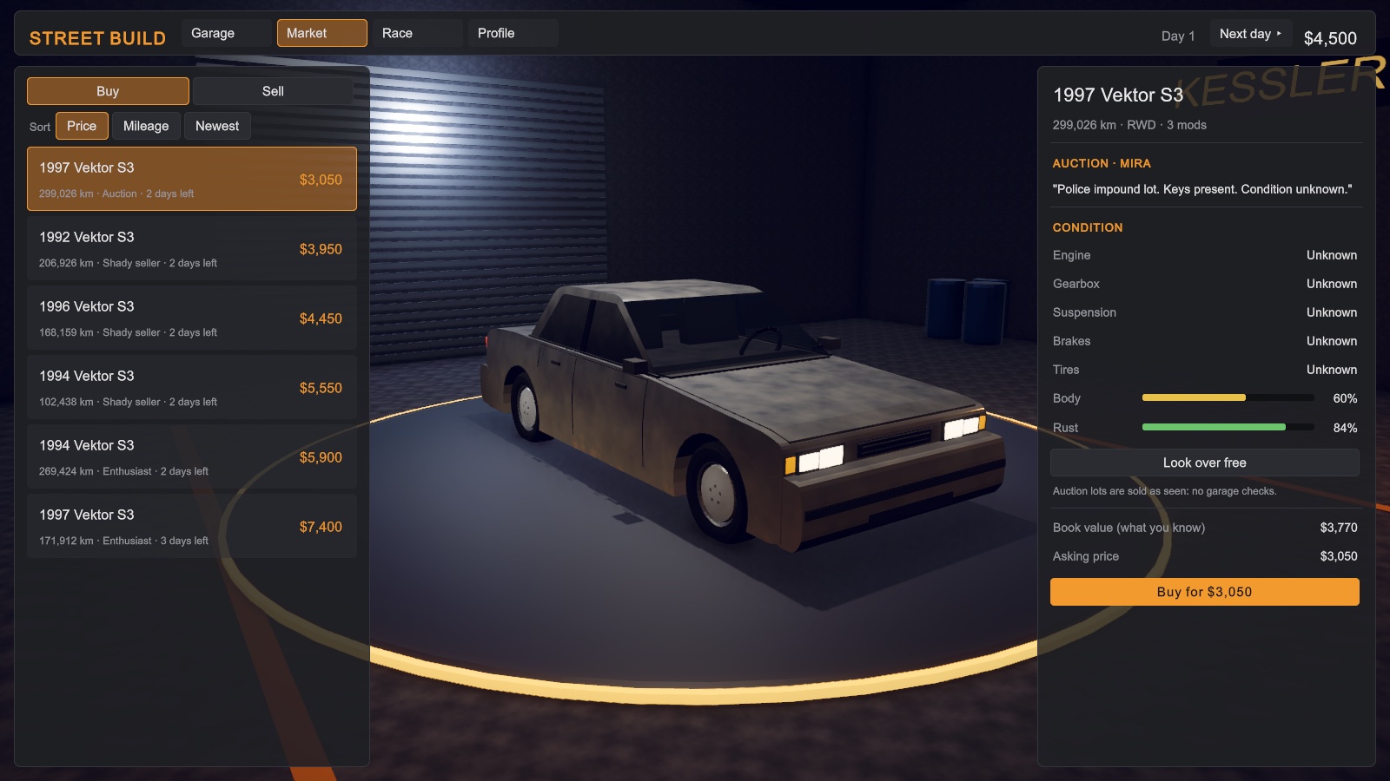Click the Engine Unknown condition value

pyautogui.click(x=1332, y=255)
